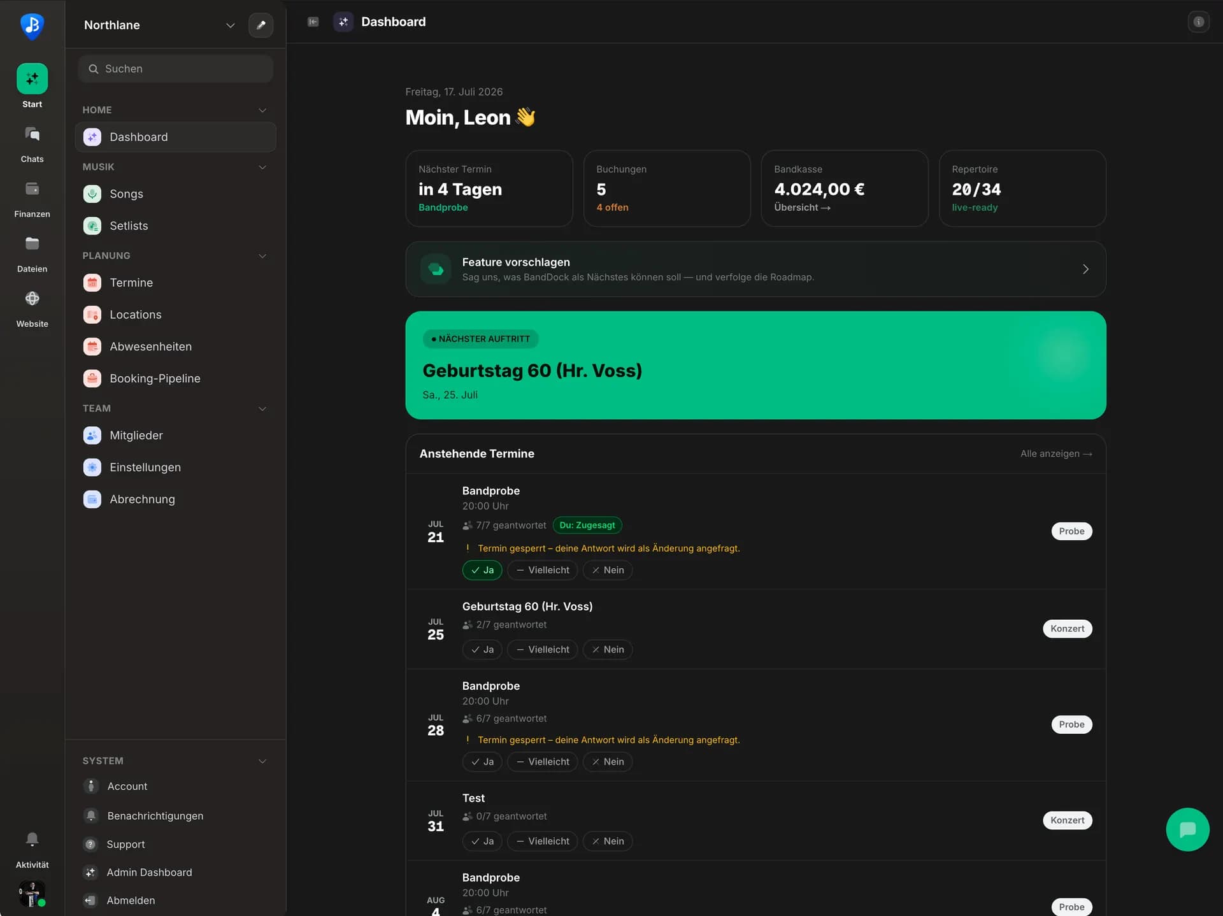
Task: Click the Benachrichtigungen bell icon
Action: pyautogui.click(x=91, y=815)
